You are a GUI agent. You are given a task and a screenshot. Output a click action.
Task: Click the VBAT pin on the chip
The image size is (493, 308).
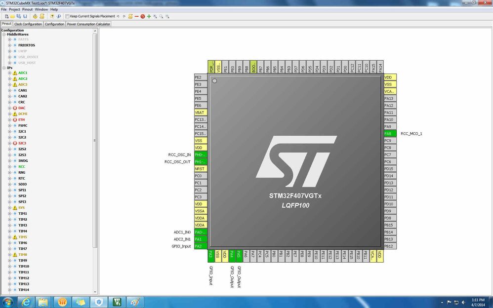tap(201, 113)
